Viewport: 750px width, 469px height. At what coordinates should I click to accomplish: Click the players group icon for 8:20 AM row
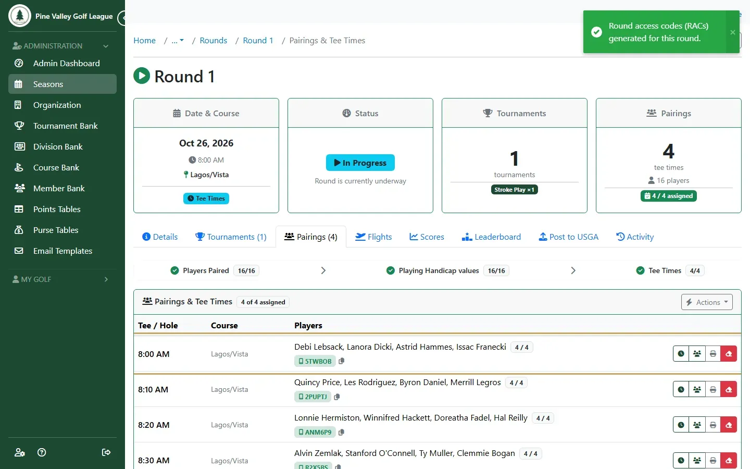click(x=697, y=425)
